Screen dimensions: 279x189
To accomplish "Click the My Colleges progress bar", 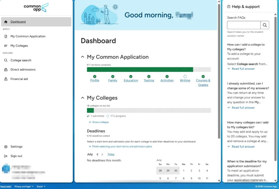I will [x=149, y=111].
